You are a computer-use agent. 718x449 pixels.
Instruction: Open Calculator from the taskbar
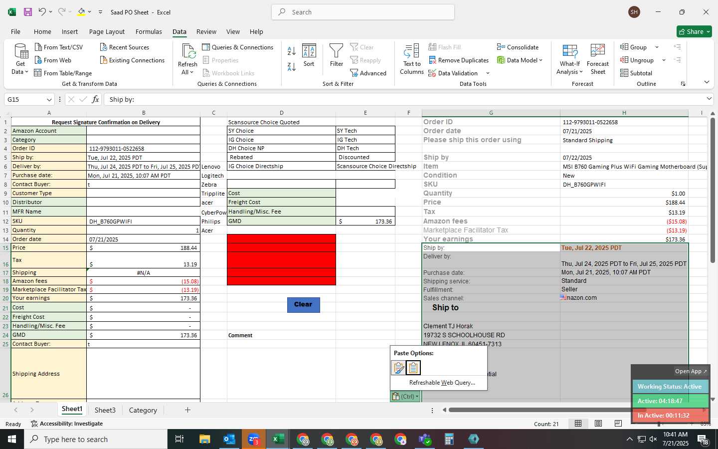pyautogui.click(x=449, y=439)
